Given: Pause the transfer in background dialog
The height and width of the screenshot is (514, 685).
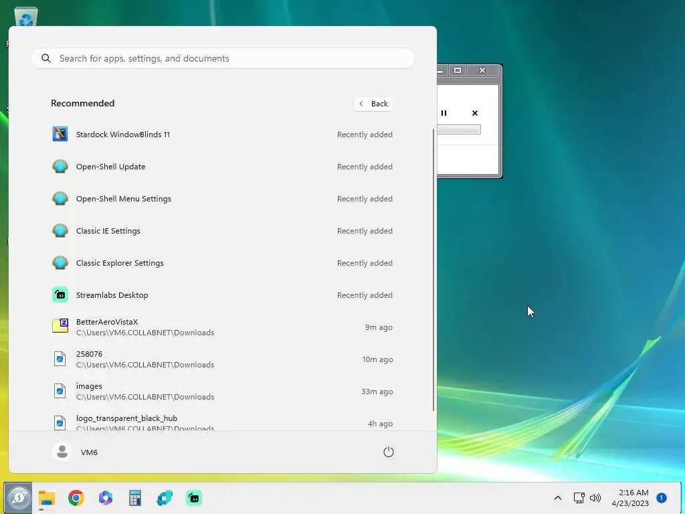Looking at the screenshot, I should 444,113.
